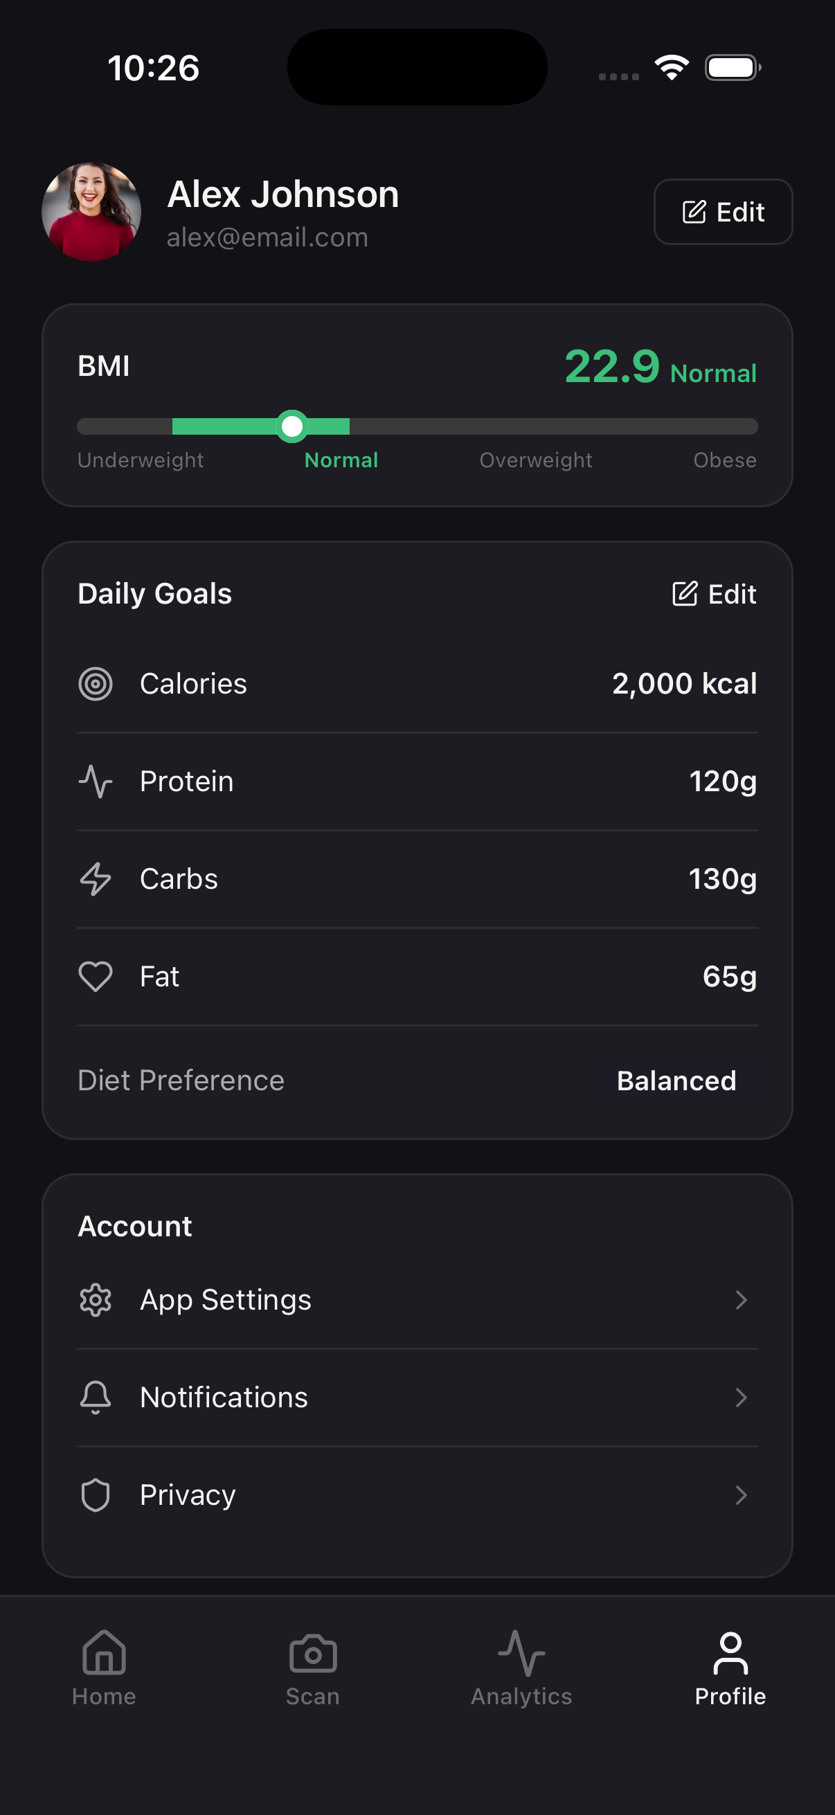835x1815 pixels.
Task: Tap the Protein pulse icon
Action: tap(95, 782)
